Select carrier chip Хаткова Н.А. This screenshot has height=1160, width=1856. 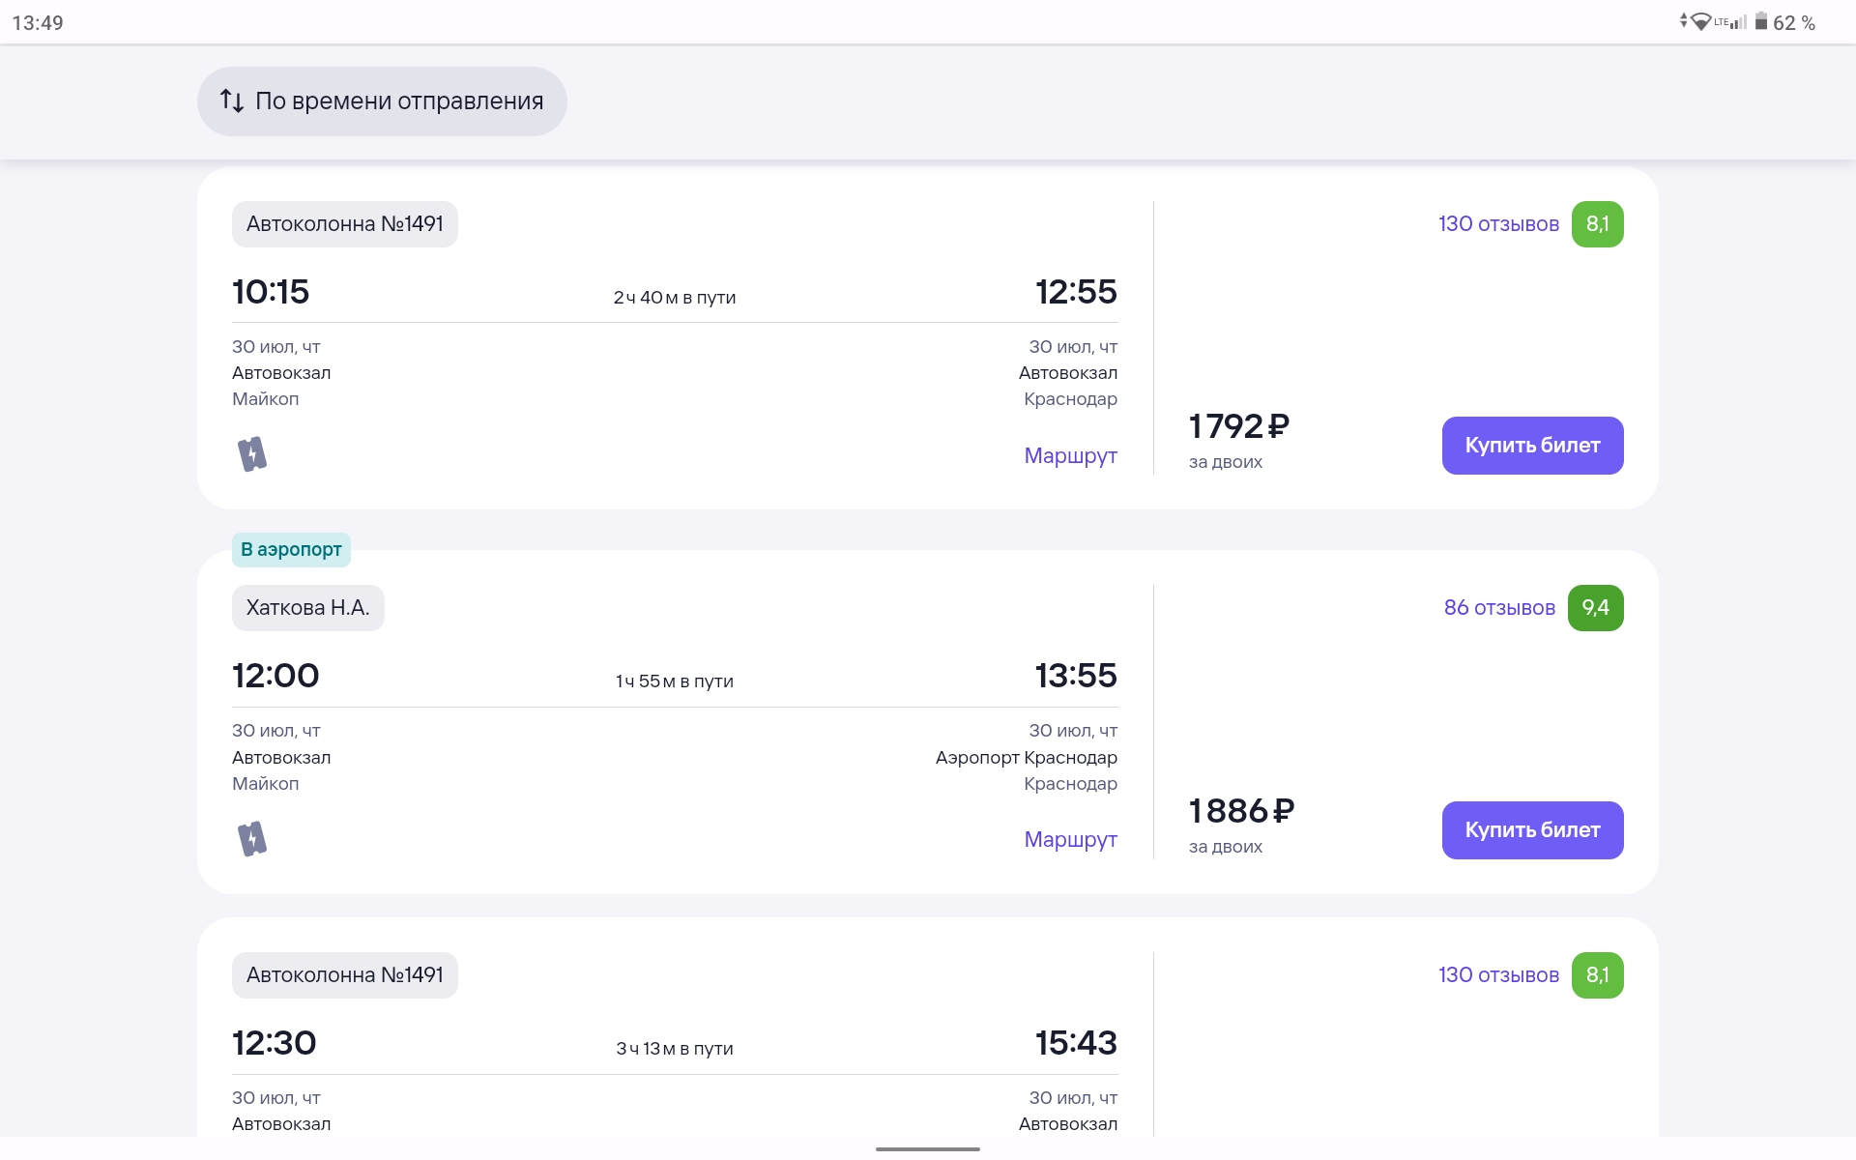[x=307, y=608]
